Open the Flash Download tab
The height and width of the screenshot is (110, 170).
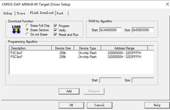(x=42, y=13)
